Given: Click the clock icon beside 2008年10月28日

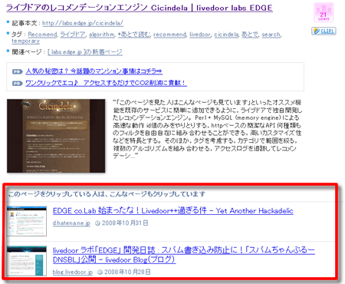Looking at the screenshot, I should pos(100,272).
